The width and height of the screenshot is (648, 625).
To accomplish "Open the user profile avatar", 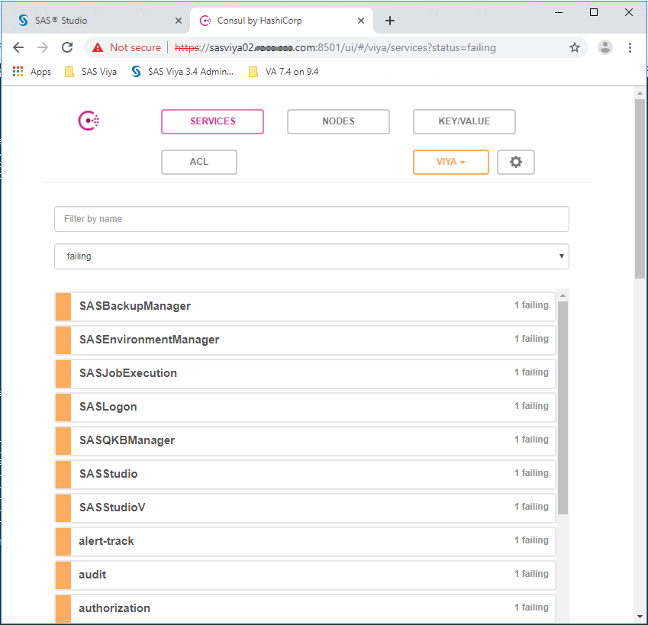I will 605,47.
